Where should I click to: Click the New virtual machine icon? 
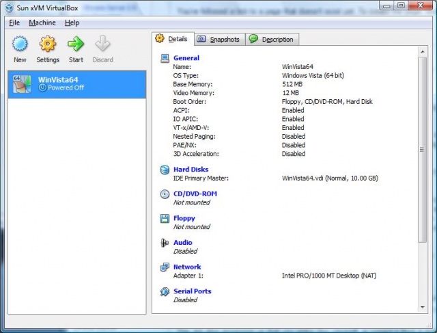click(x=20, y=45)
